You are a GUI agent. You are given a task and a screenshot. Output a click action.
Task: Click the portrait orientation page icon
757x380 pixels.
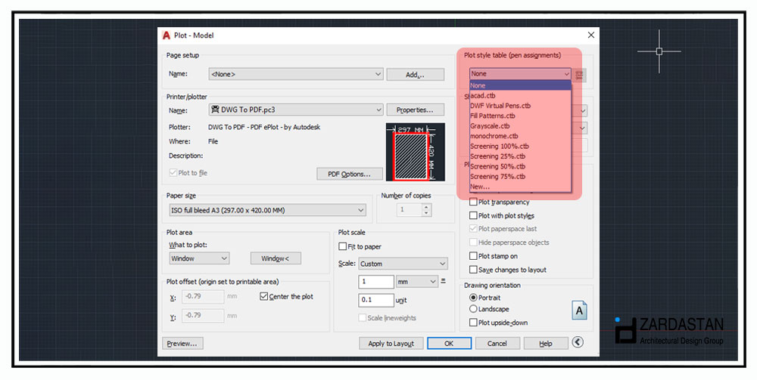coord(579,310)
